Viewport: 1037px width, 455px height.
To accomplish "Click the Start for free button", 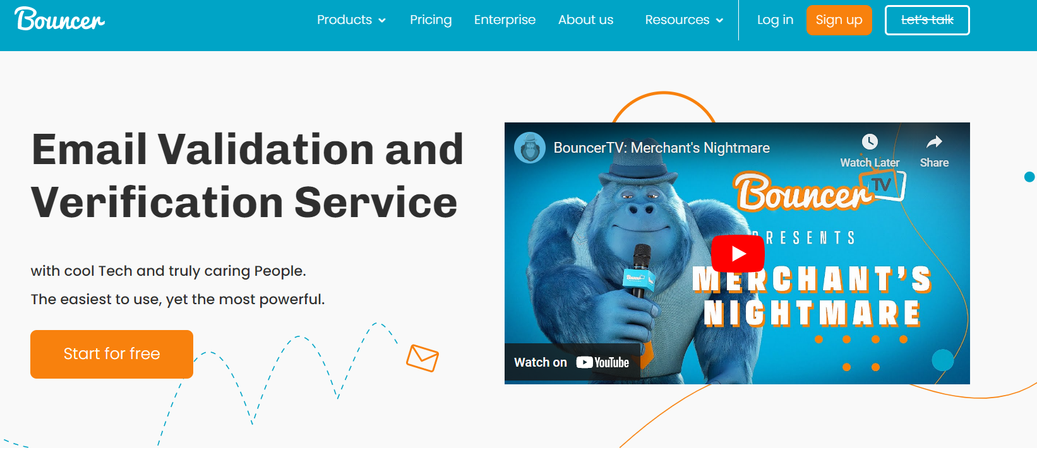I will tap(112, 354).
